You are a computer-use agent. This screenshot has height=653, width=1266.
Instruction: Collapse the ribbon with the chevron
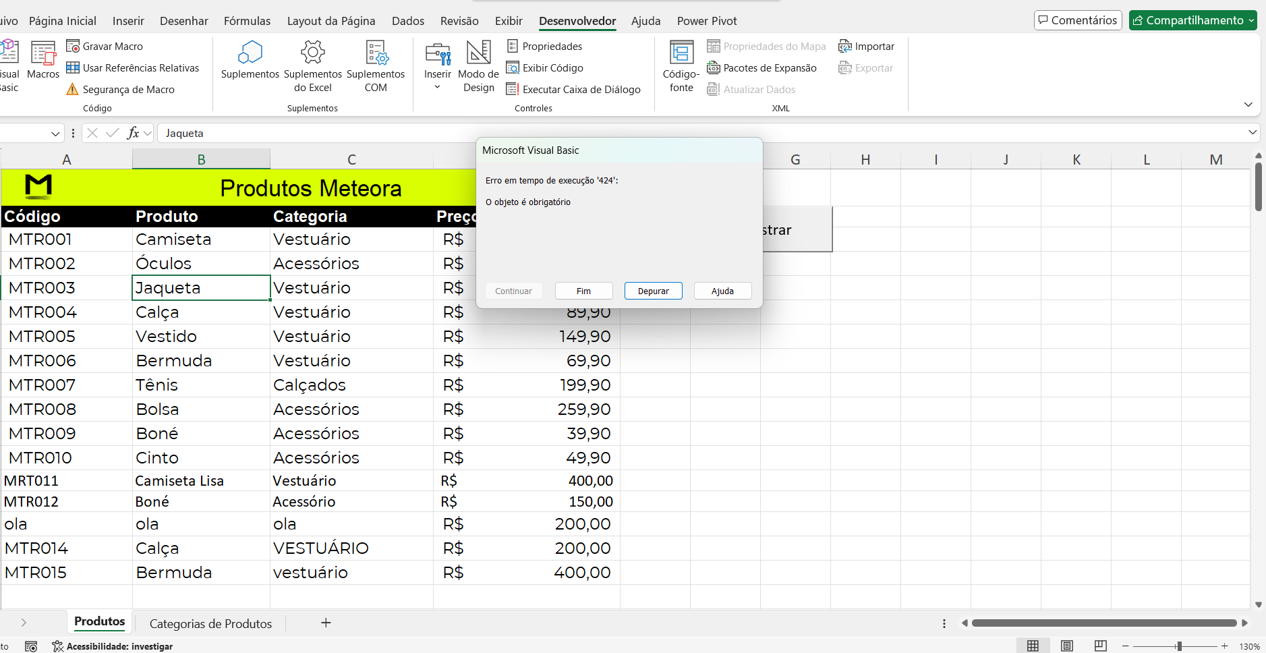pos(1248,105)
